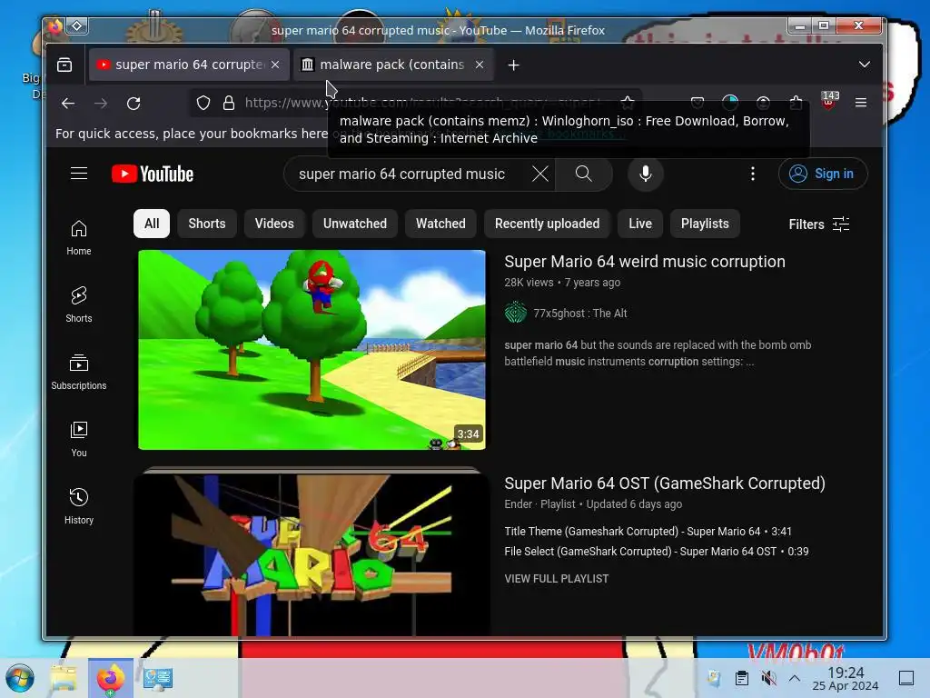
Task: Select the Unwatched filter chip
Action: pos(355,224)
